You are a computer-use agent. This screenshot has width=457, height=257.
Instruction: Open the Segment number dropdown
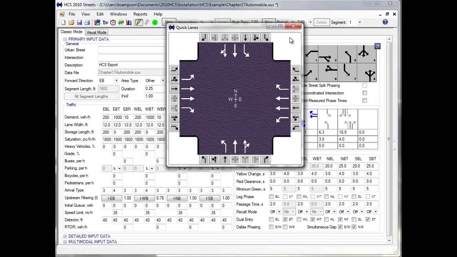(360, 22)
